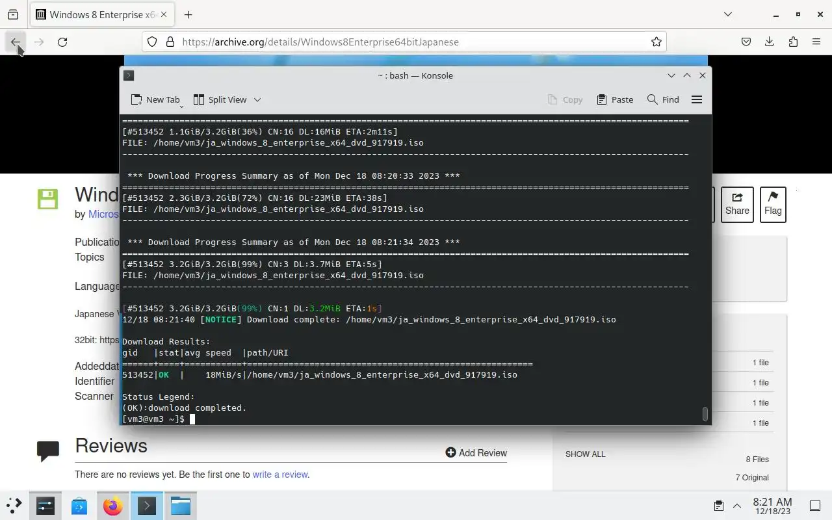Click the 'Download Results:' heading line
Screen dimensions: 832x520
166,342
